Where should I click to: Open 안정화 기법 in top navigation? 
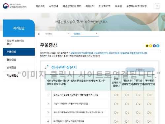[x=105, y=6]
